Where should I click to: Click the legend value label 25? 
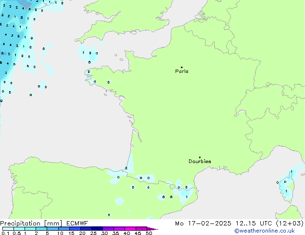[93, 233]
